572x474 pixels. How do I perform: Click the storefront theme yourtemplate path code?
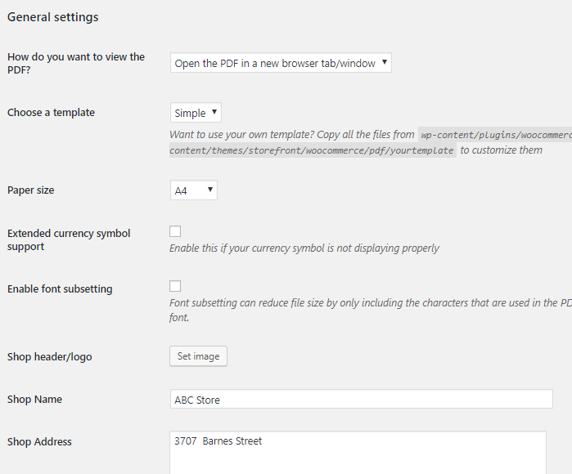pos(312,150)
